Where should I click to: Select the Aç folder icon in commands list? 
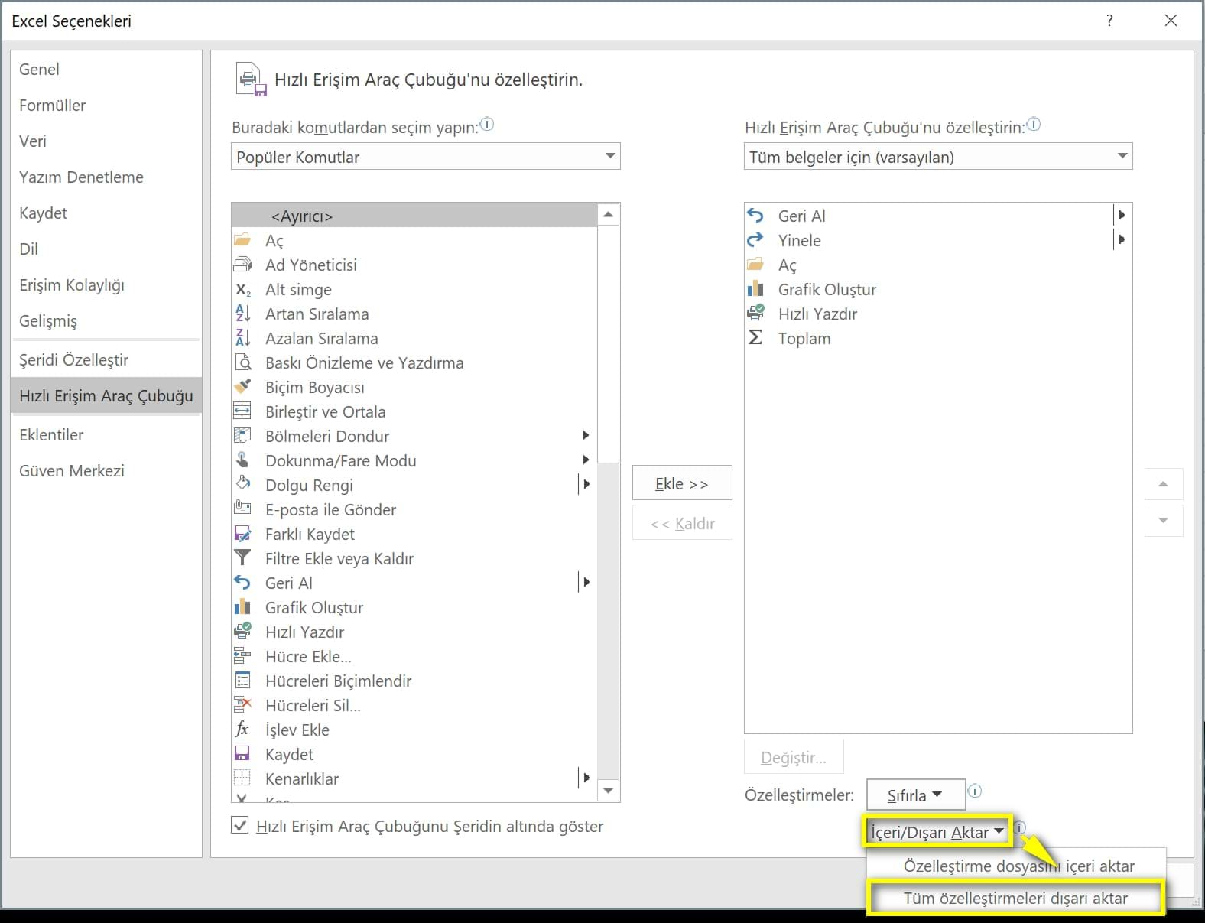[x=242, y=240]
